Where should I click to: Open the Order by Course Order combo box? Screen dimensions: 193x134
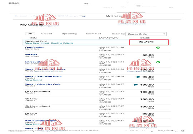146,34
